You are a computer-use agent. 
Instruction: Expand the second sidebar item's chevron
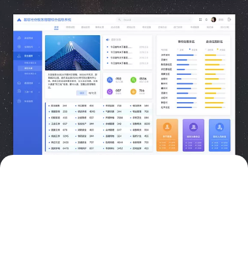[39, 47]
